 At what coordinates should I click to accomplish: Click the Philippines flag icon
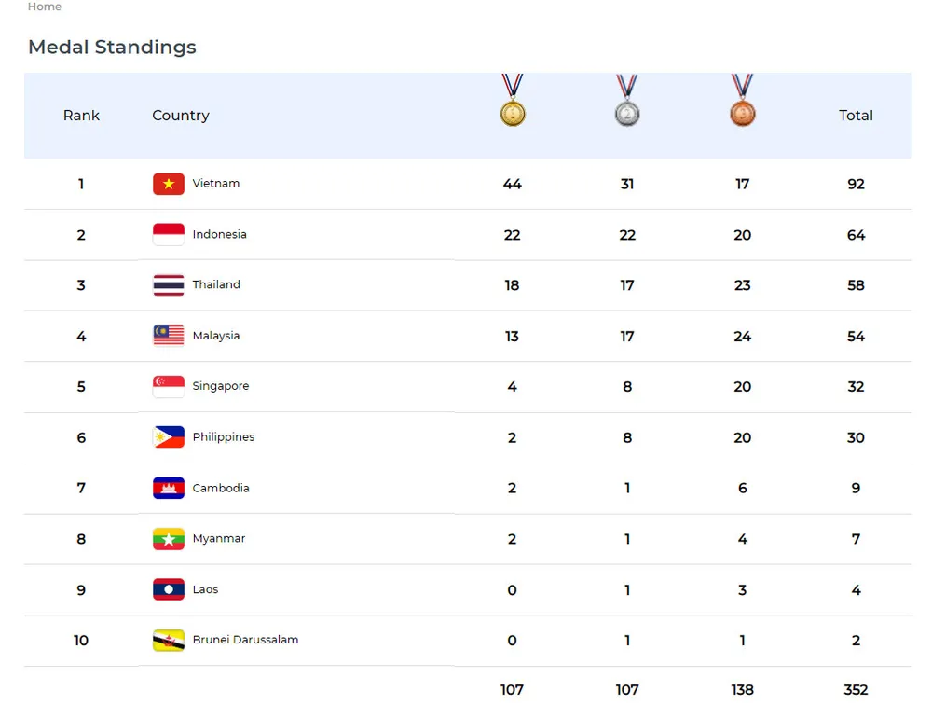[x=169, y=437]
